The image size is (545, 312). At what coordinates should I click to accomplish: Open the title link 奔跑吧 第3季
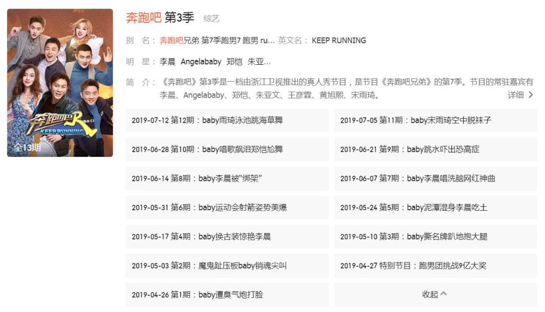(160, 17)
